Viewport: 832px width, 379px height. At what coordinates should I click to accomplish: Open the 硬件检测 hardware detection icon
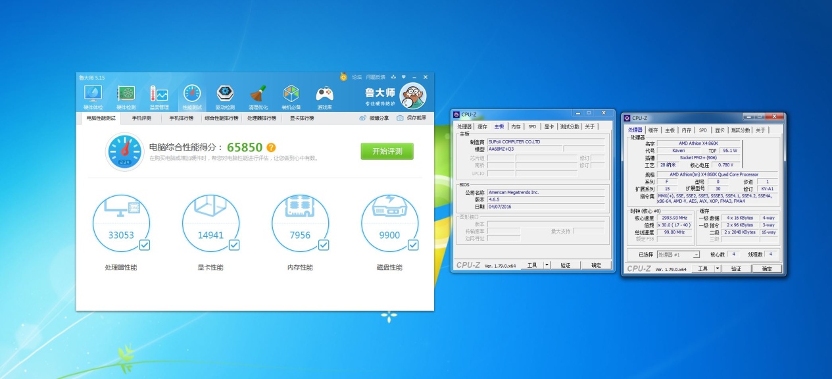coord(126,97)
